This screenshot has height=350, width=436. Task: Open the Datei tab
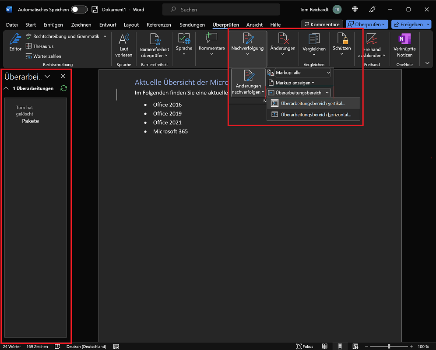click(12, 25)
